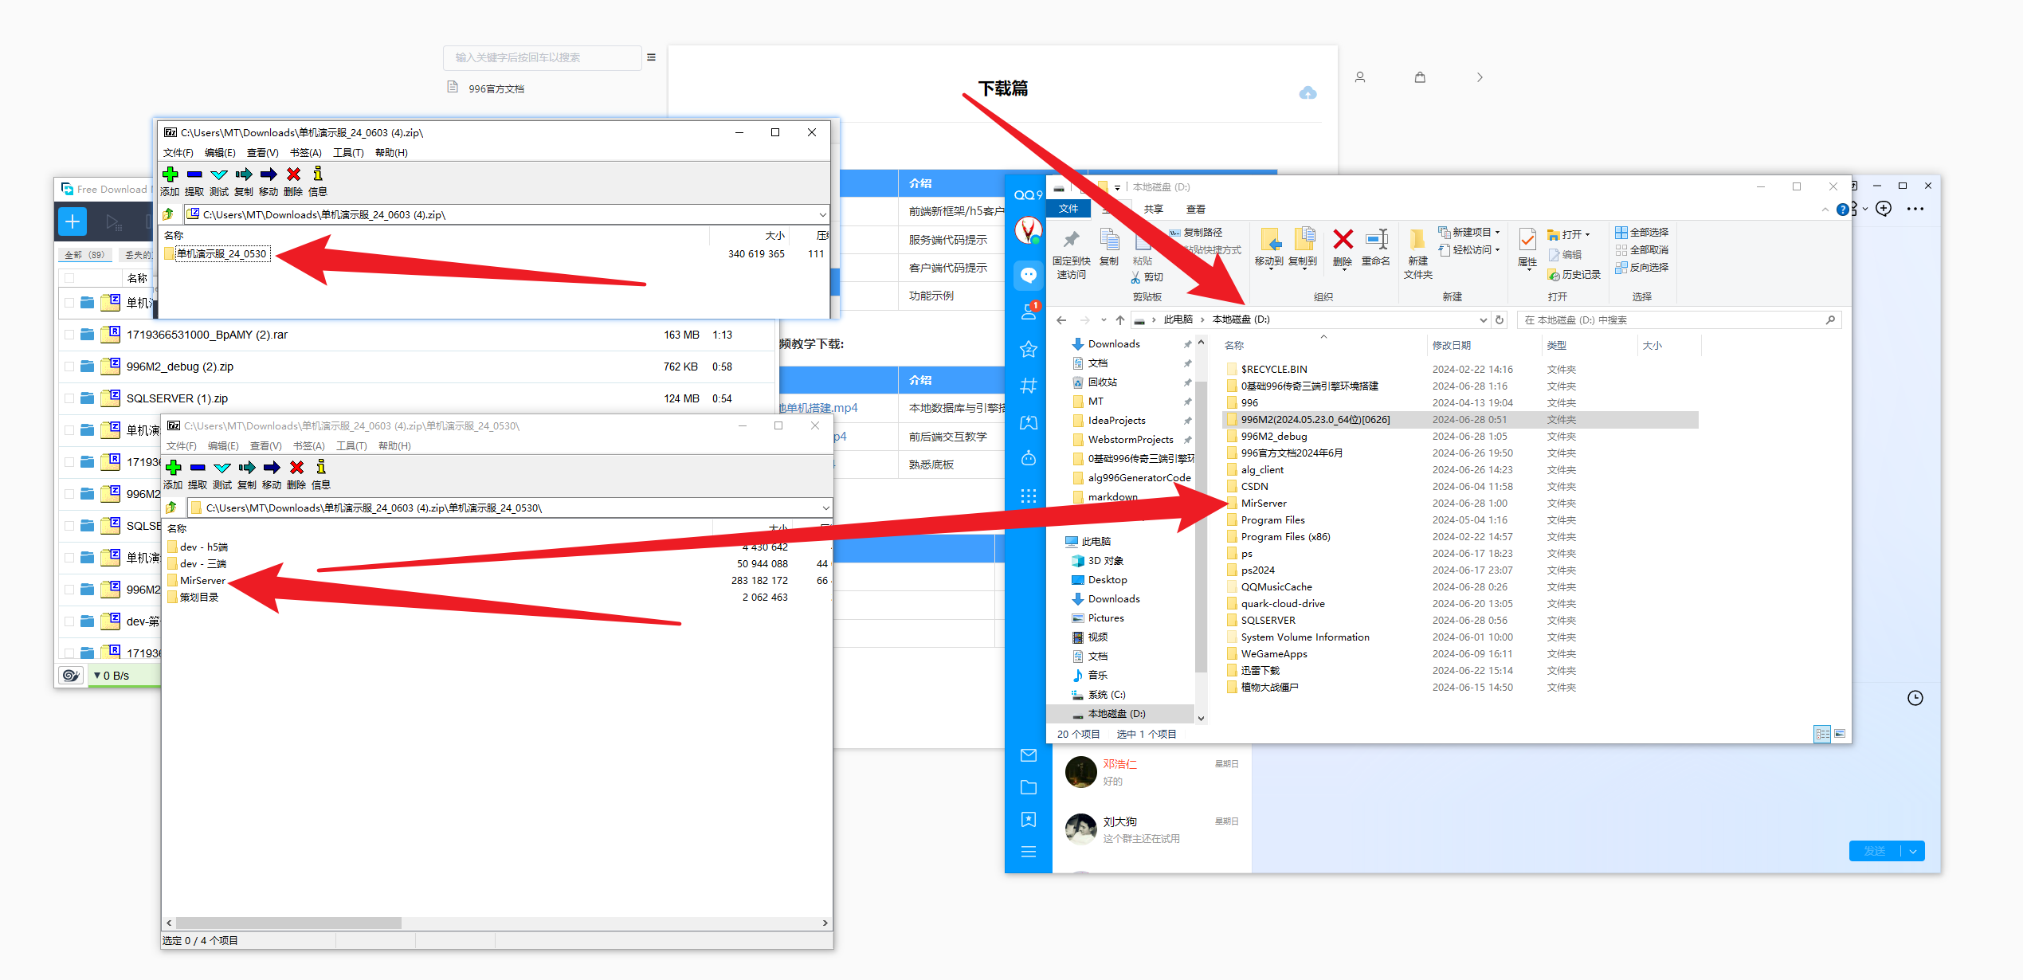
Task: Click 新建文件夹 icon in Explorer ribbon
Action: tap(1417, 239)
